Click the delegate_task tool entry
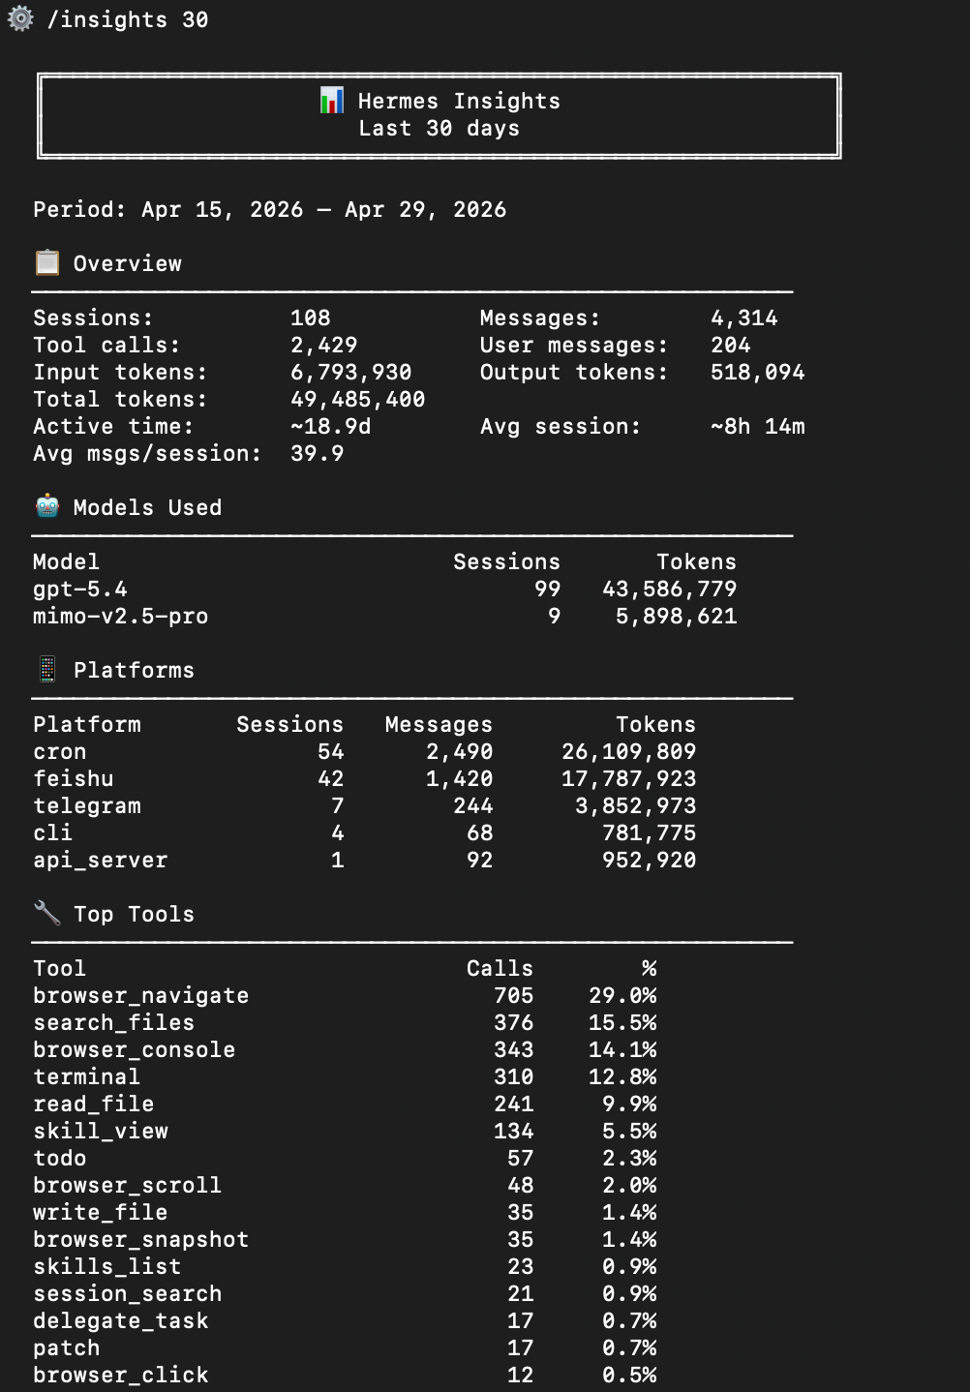 (120, 1320)
